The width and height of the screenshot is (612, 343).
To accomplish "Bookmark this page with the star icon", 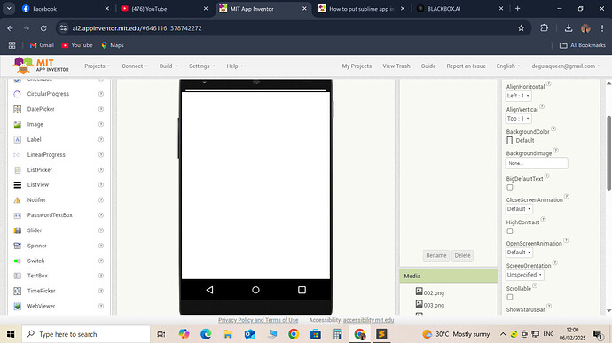I will 521,28.
